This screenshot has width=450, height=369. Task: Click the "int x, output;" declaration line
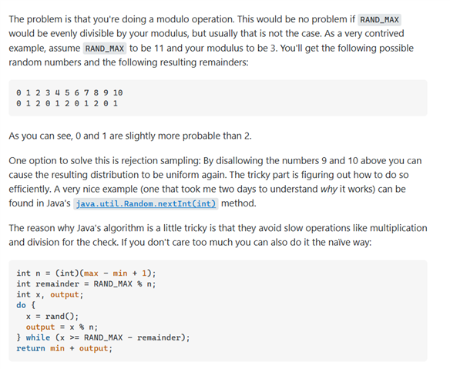coord(50,294)
